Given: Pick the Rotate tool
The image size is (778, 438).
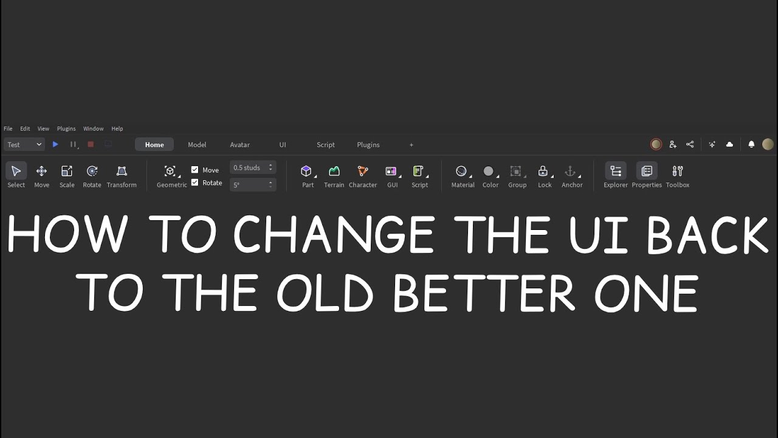Looking at the screenshot, I should click(x=92, y=176).
